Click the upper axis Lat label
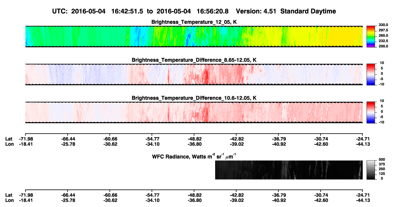This screenshot has width=403, height=207. coord(9,139)
